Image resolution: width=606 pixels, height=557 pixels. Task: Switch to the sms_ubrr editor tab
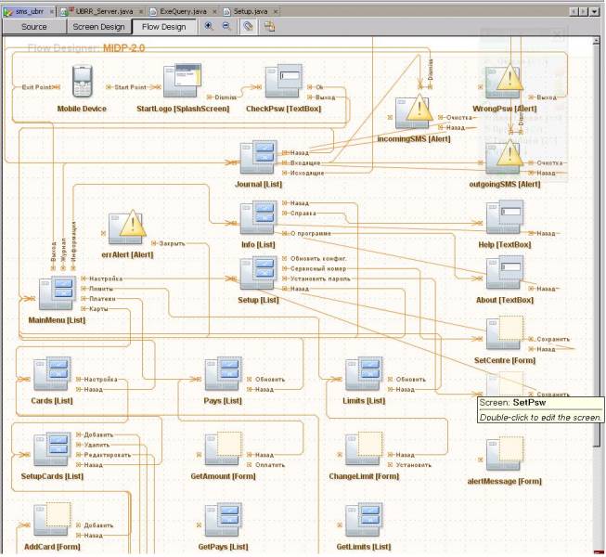point(29,11)
